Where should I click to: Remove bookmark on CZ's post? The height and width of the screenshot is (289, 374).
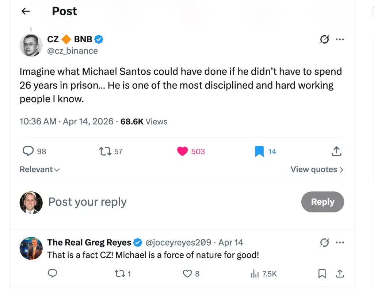[x=259, y=151]
